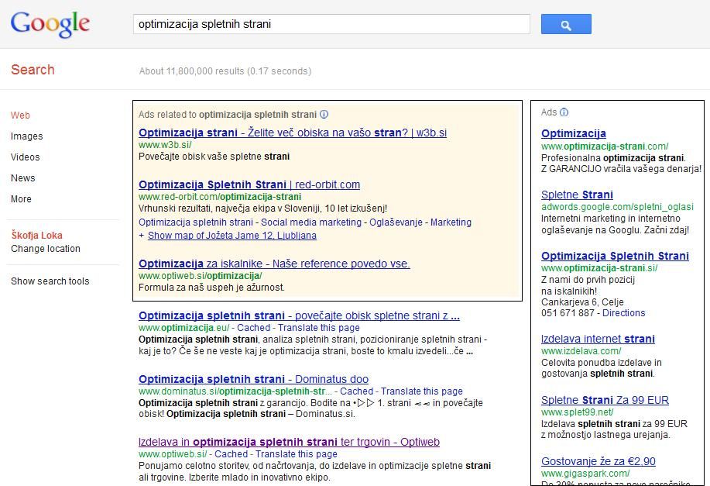Open News search category
Image resolution: width=710 pixels, height=486 pixels.
coord(22,178)
